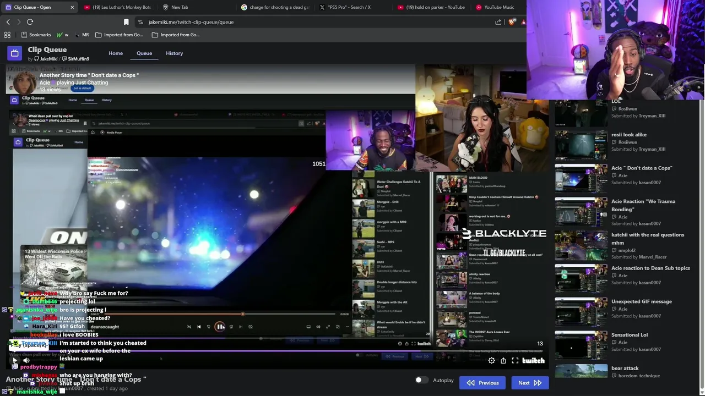Open the JakeMiki GitHub link

(46, 59)
